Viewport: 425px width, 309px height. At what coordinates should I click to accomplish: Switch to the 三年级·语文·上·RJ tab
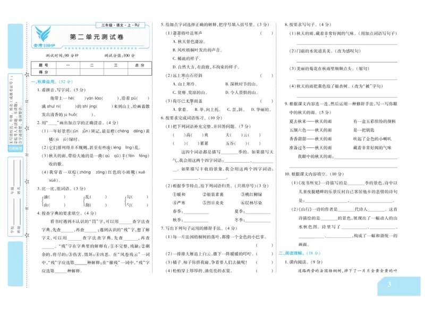point(120,24)
